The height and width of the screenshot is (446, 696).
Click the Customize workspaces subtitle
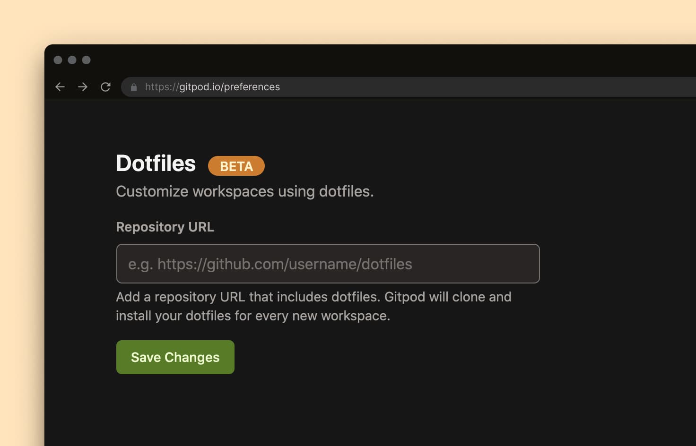[x=244, y=191]
